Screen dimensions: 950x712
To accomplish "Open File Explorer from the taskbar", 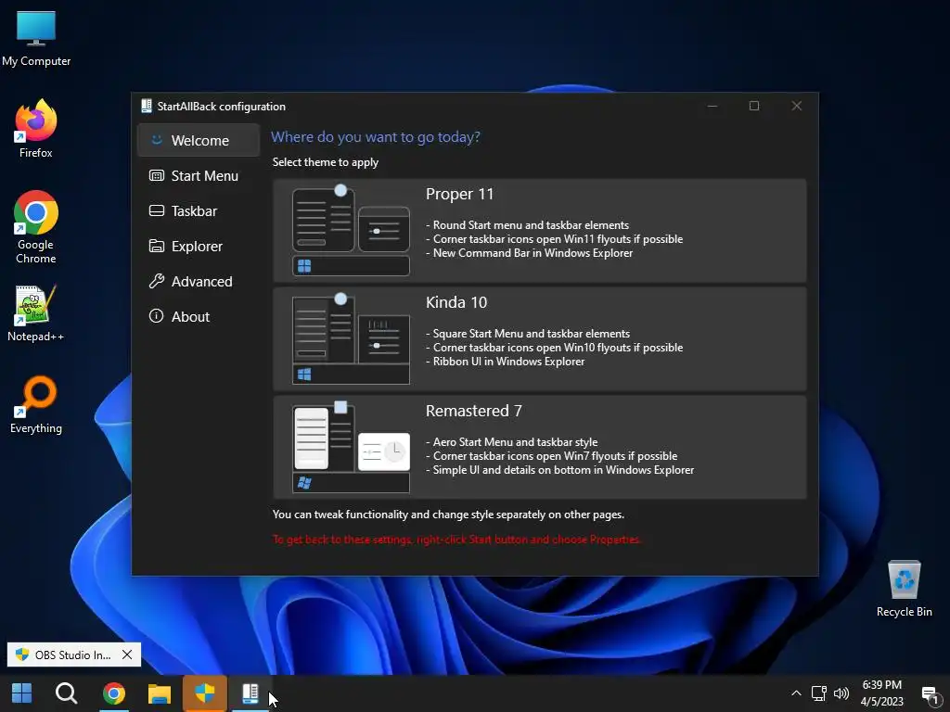I will tap(160, 693).
